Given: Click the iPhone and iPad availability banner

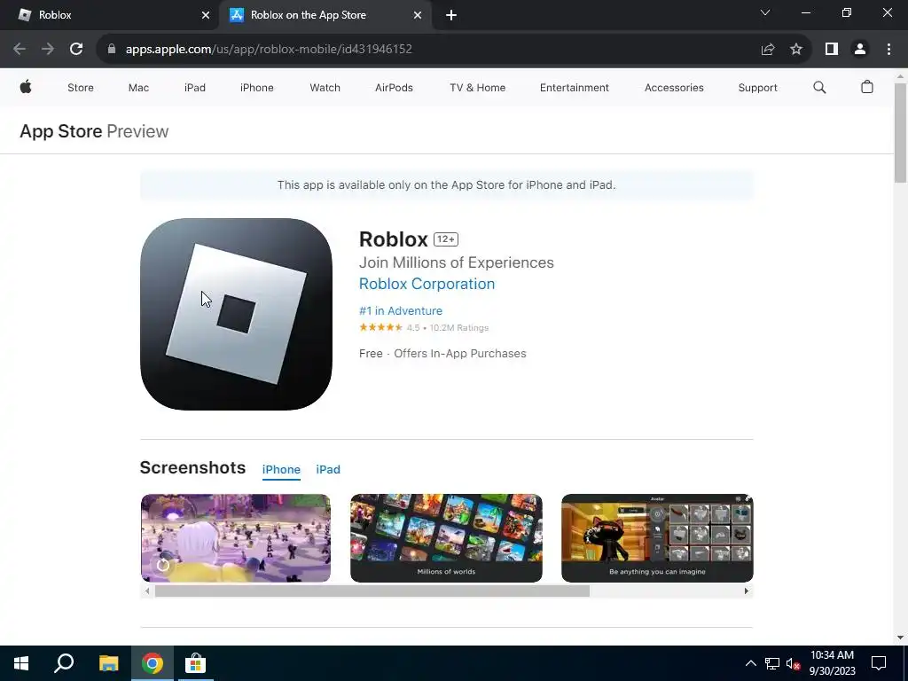Looking at the screenshot, I should [x=447, y=185].
